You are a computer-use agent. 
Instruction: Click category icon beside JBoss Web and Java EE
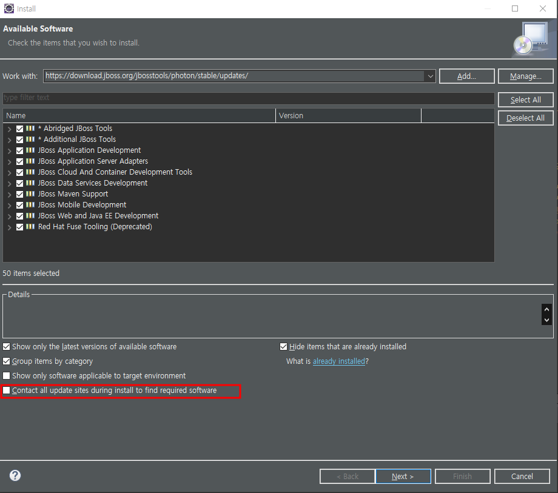point(30,216)
